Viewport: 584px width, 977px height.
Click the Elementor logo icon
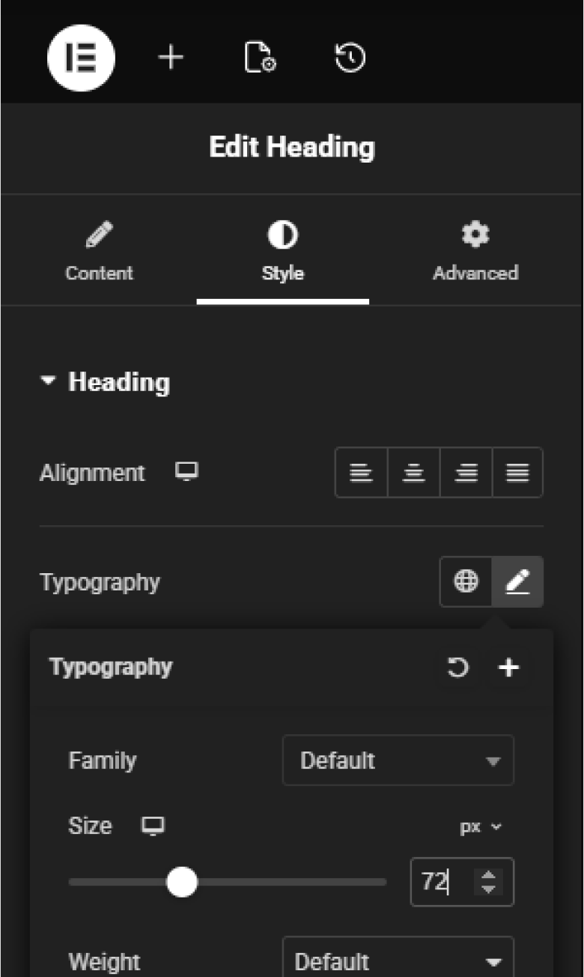[x=81, y=58]
